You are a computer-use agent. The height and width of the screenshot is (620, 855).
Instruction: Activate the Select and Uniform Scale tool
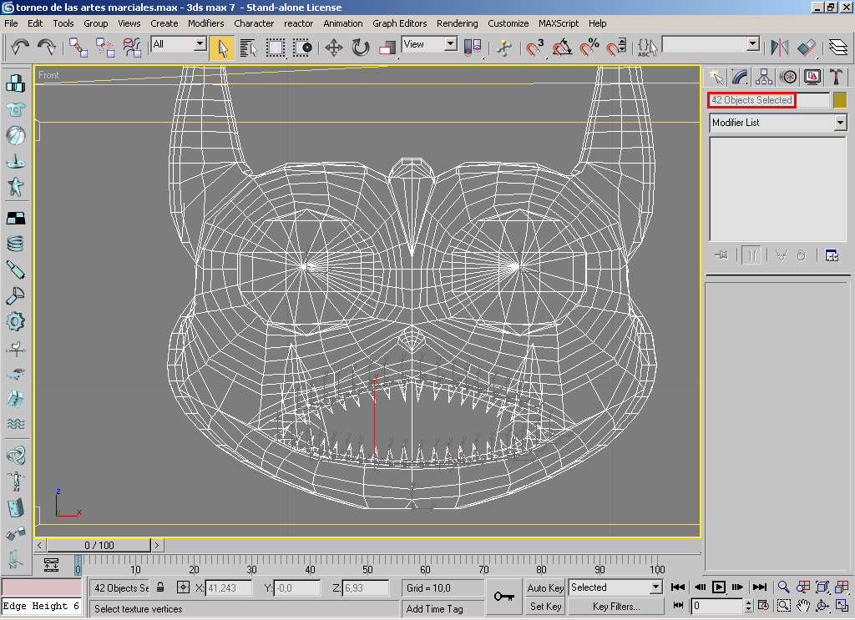point(387,48)
